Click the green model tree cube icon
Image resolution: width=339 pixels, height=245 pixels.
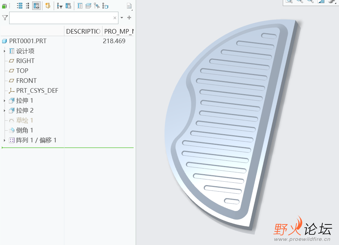[4, 6]
